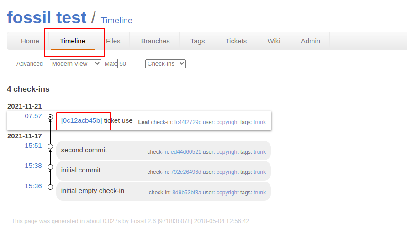Switch to the Timeline tab
Image resolution: width=407 pixels, height=229 pixels.
[73, 41]
